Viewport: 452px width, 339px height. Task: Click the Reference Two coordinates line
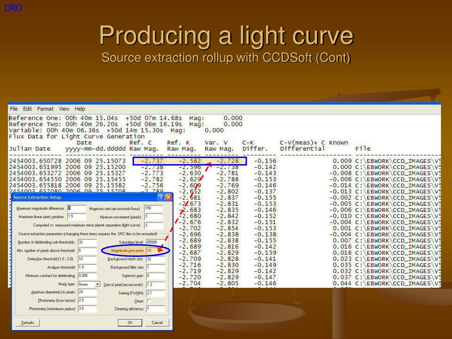(x=125, y=124)
